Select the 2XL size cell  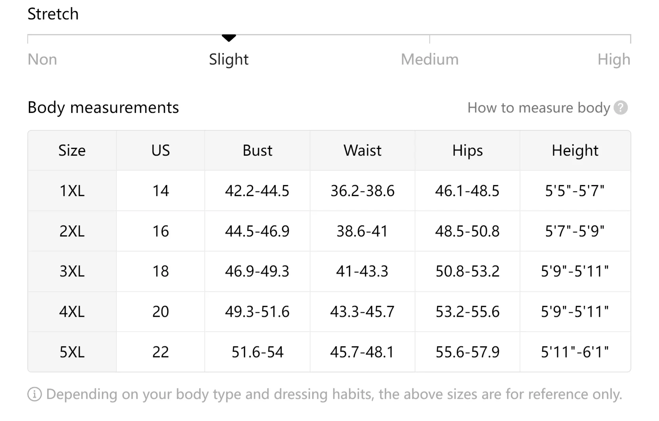72,231
